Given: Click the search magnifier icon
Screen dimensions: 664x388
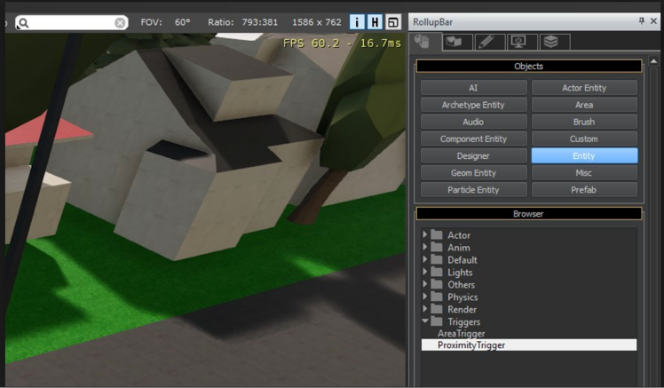Looking at the screenshot, I should click(x=24, y=23).
